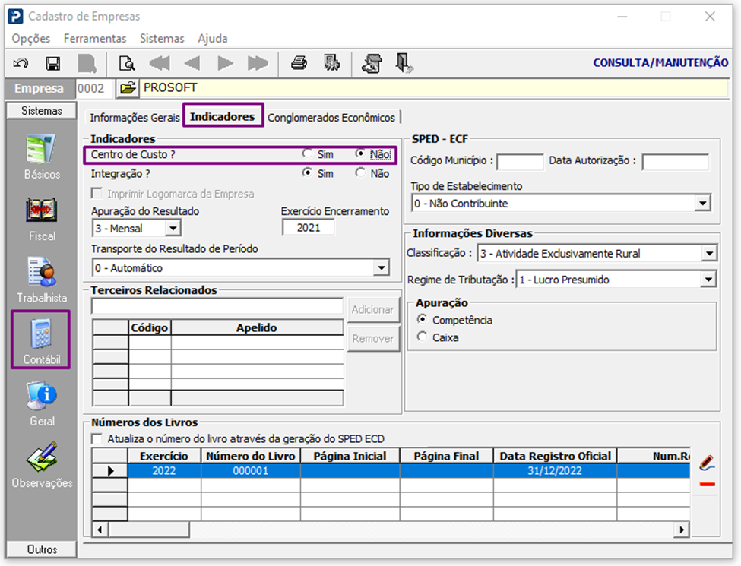741x566 pixels.
Task: Switch to the Informações Gerais tab
Action: tap(135, 118)
